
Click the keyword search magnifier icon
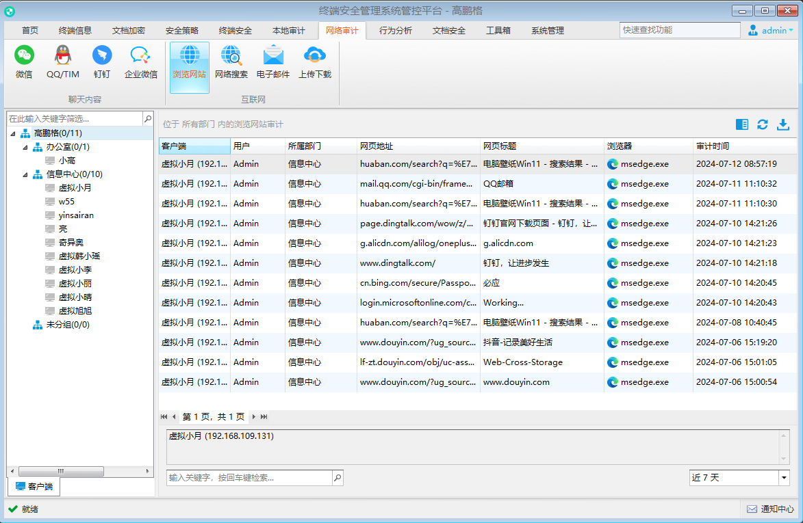337,477
